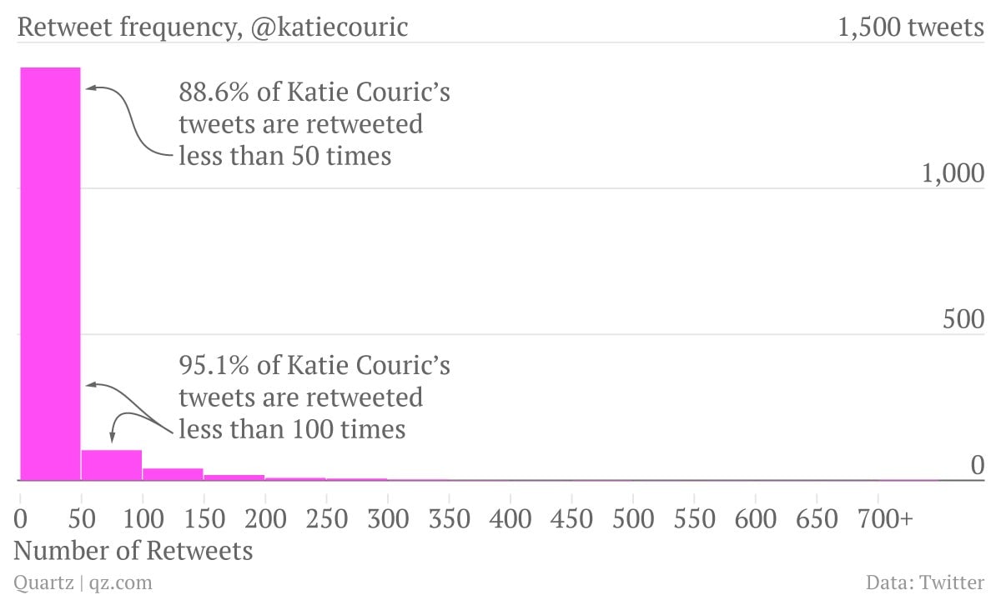Click the 1,500 tweets axis label

[911, 27]
